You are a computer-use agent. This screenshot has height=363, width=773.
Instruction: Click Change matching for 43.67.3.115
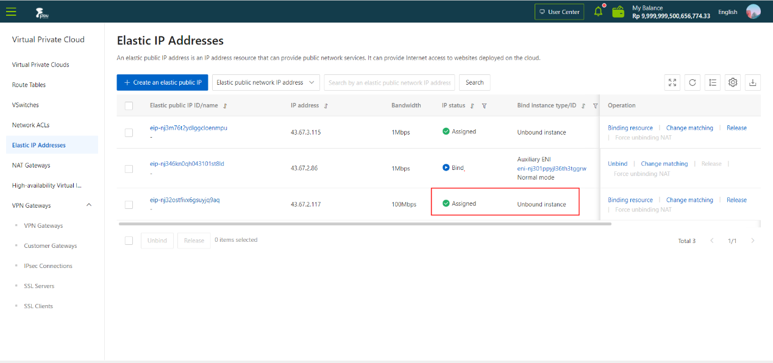pos(689,128)
